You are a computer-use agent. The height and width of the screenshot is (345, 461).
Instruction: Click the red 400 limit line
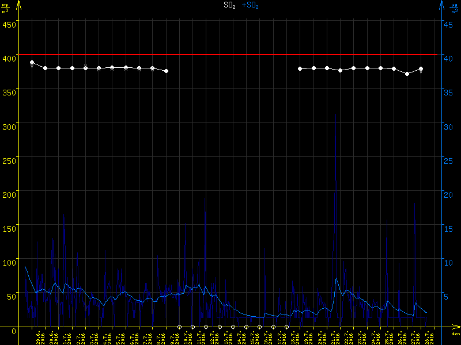click(231, 55)
